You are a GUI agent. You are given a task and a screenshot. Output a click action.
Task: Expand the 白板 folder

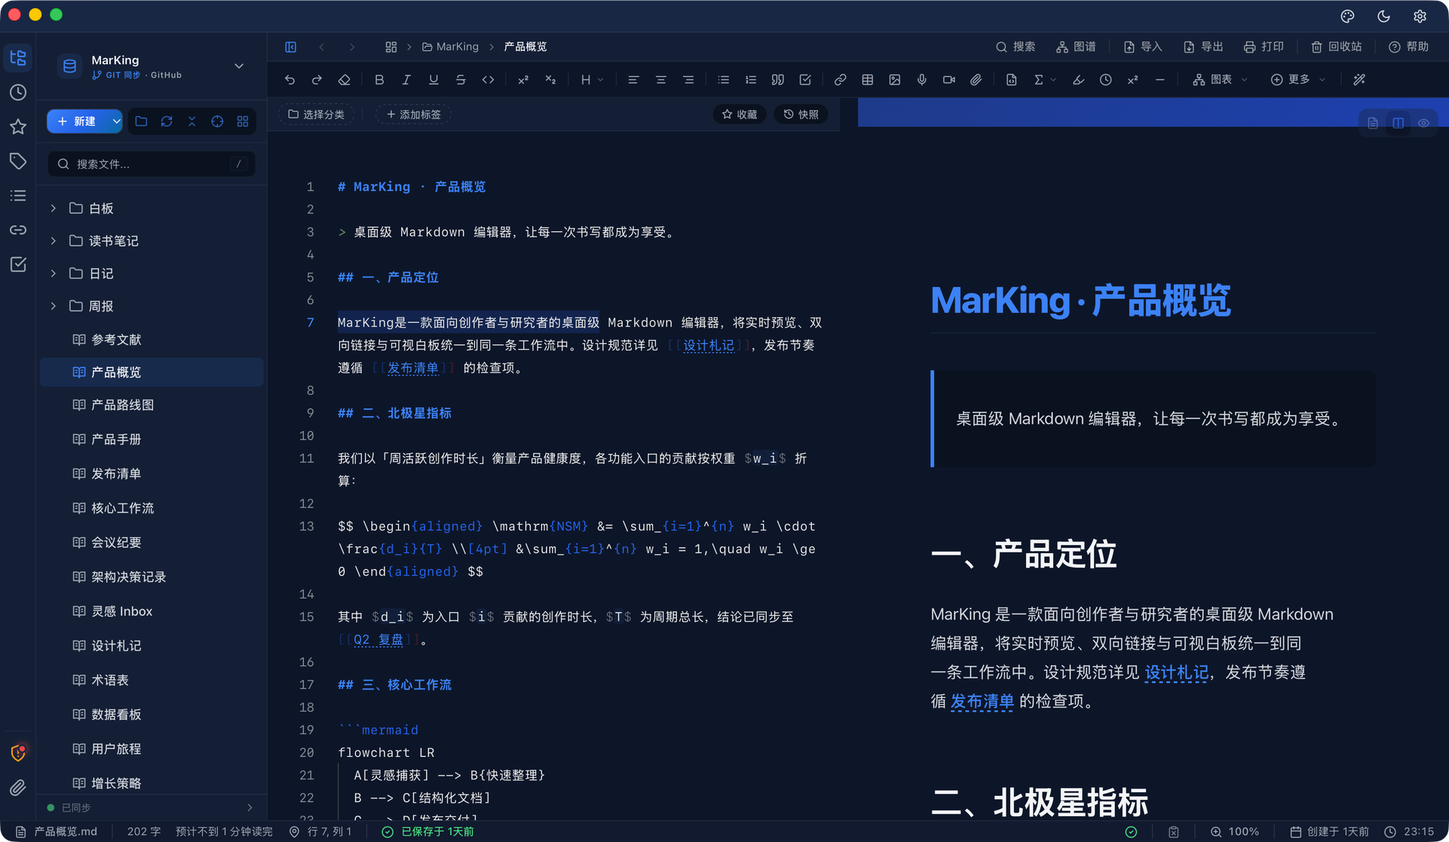[x=54, y=208]
